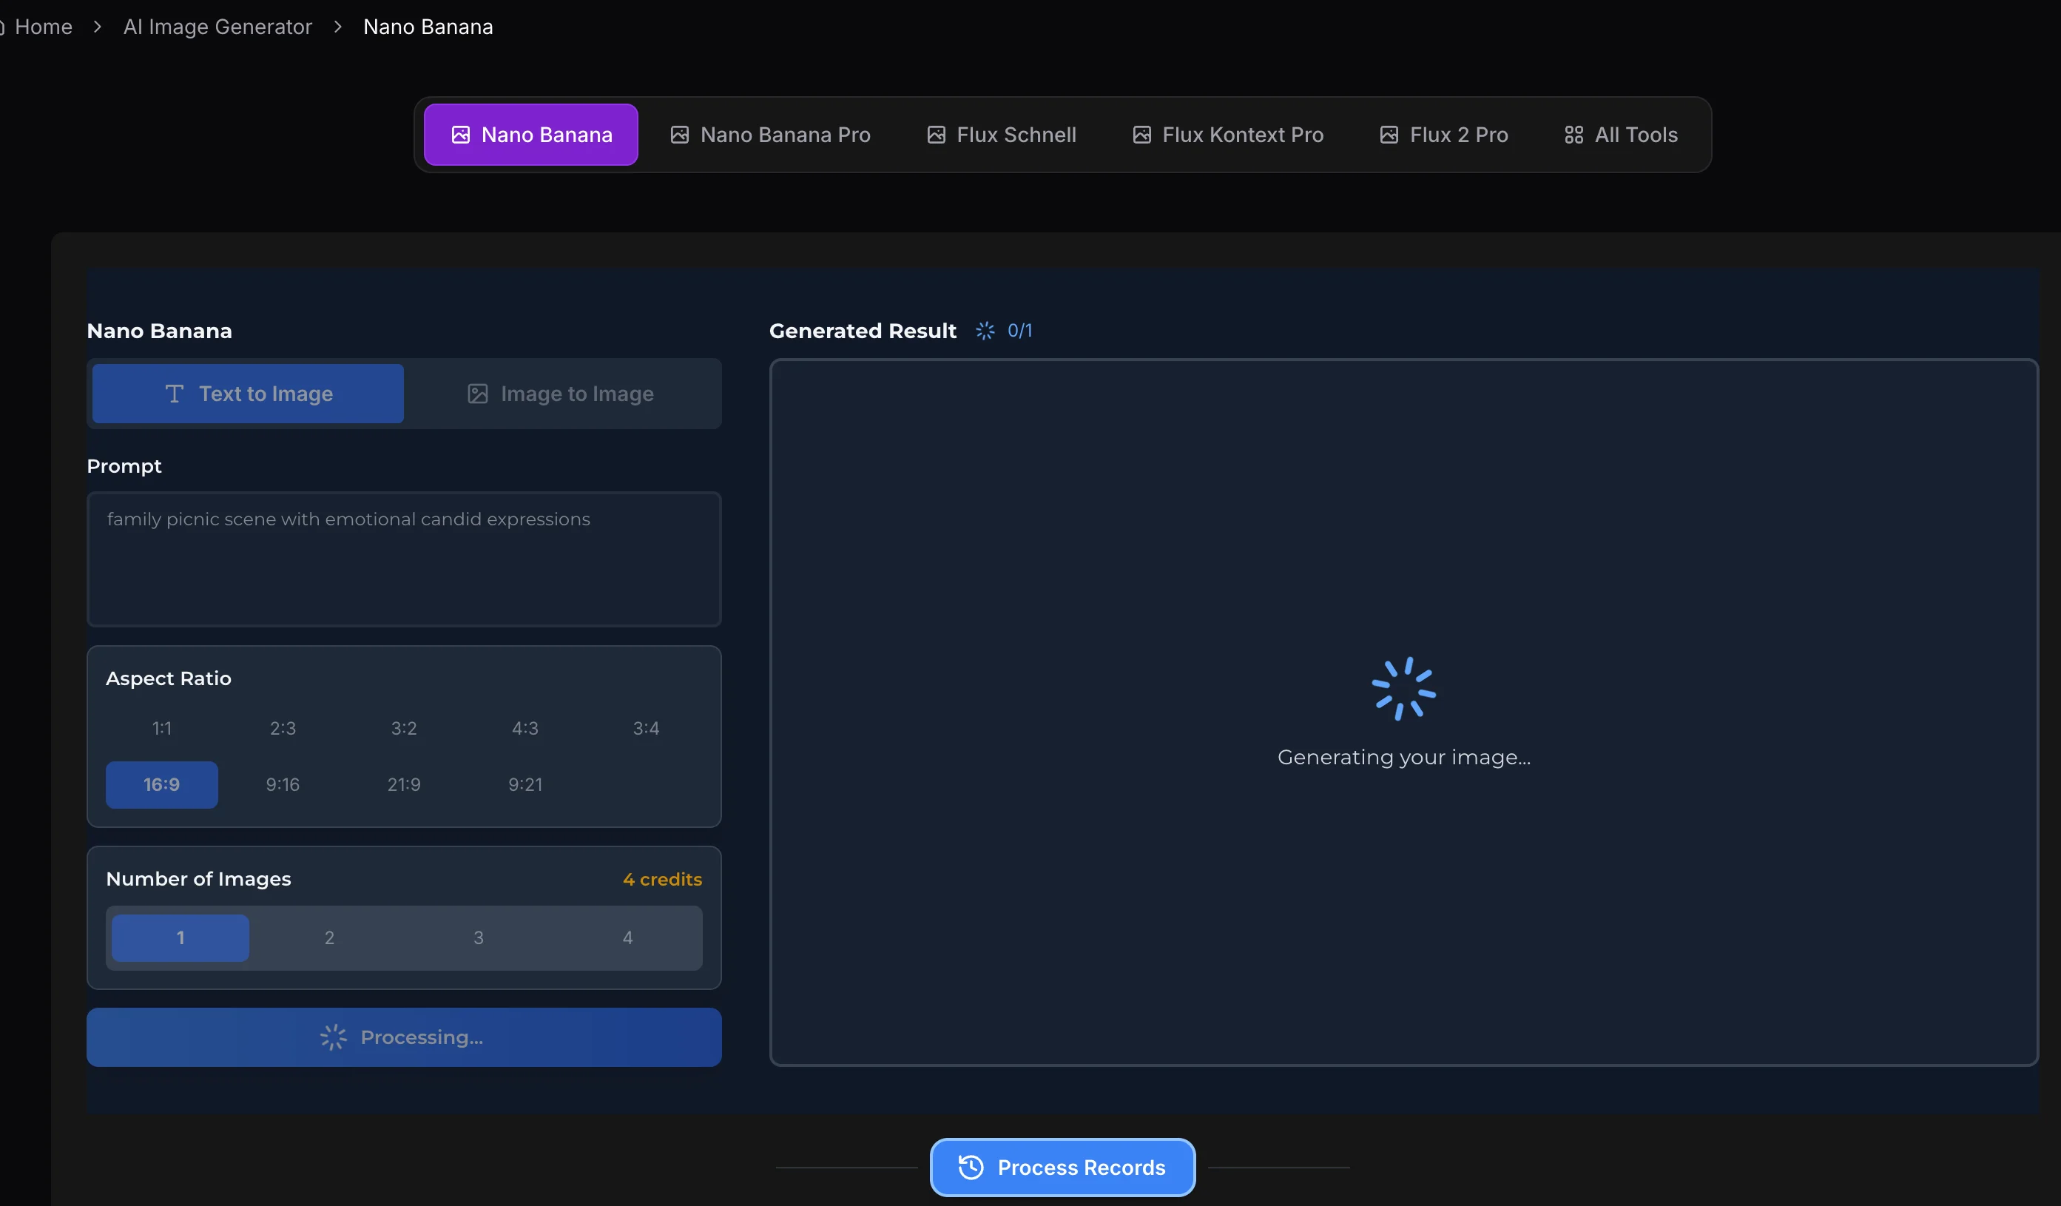Image resolution: width=2061 pixels, height=1206 pixels.
Task: Click the Image to Image picture icon
Action: coord(478,394)
